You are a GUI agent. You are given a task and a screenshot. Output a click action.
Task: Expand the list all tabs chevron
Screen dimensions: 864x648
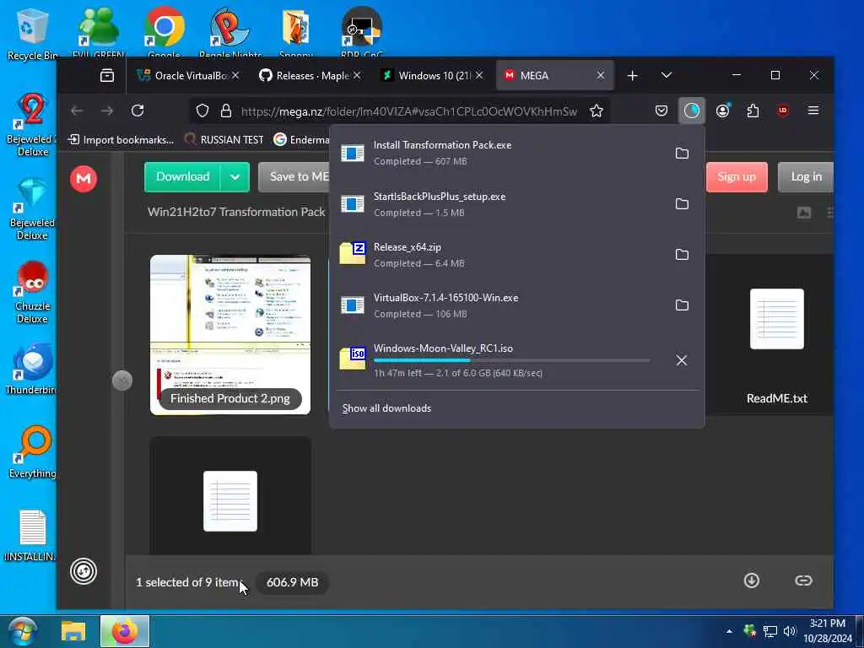coord(667,75)
